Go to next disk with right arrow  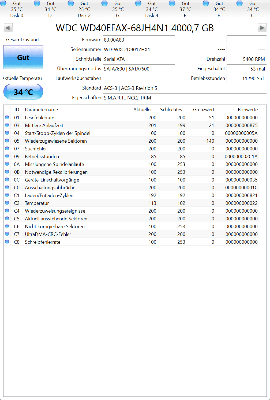(x=262, y=28)
